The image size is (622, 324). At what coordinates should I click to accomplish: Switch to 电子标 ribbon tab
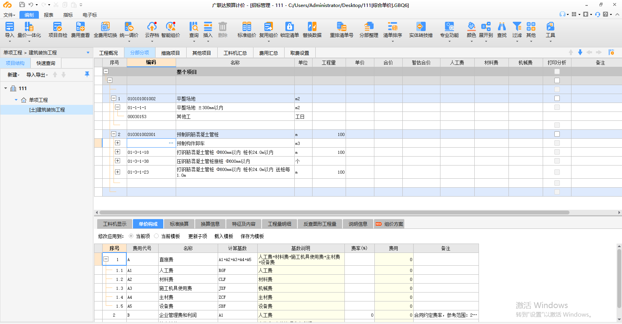[x=90, y=15]
